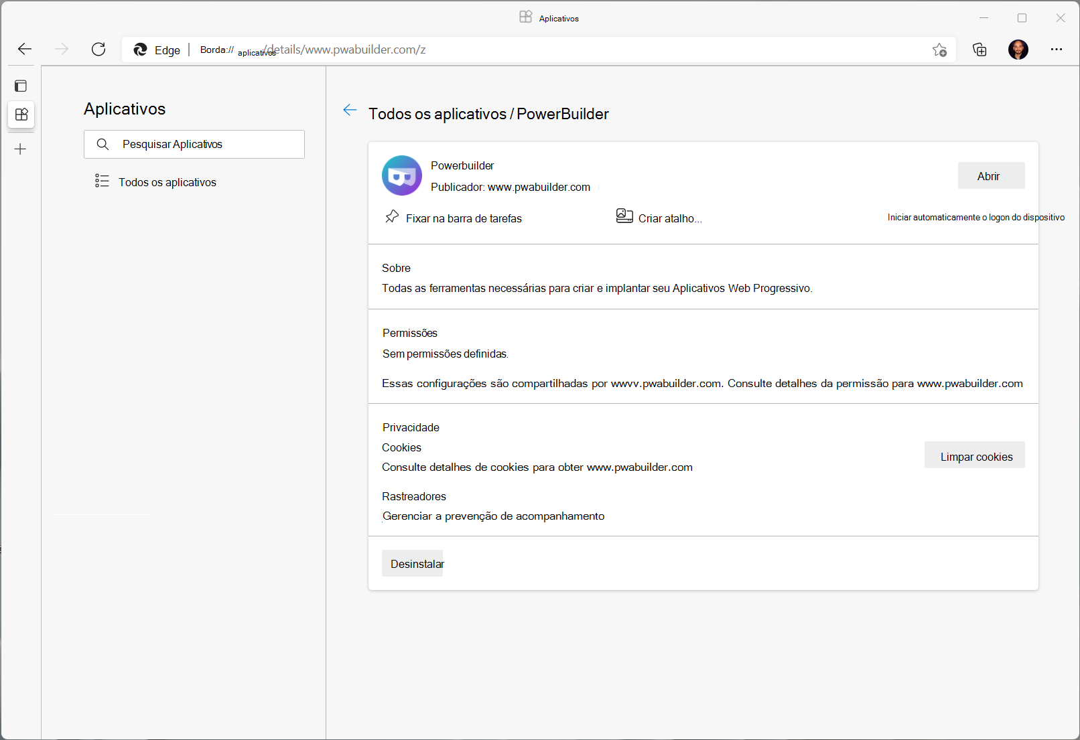
Task: Click Criar atalho option
Action: [670, 218]
